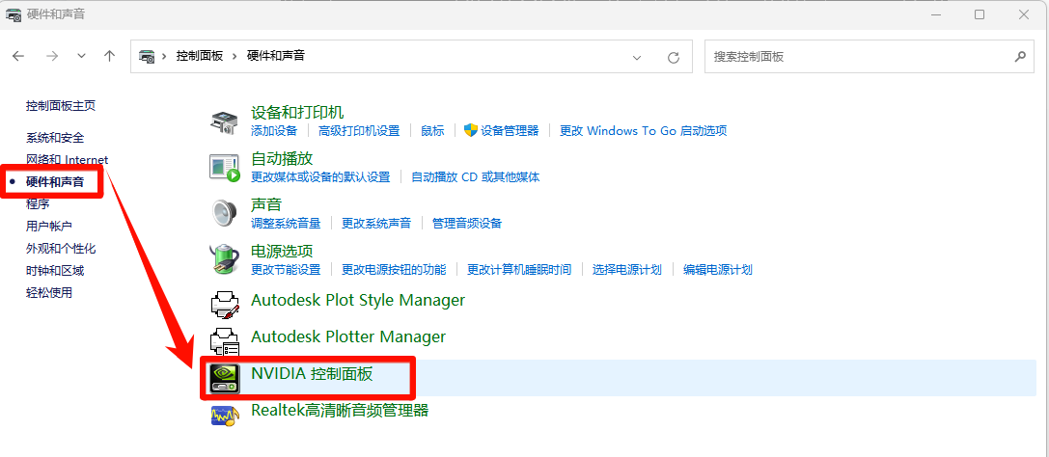Screen dimensions: 1049x457
Task: Open Realtek高清晰音频管理器 text link
Action: pyautogui.click(x=340, y=410)
